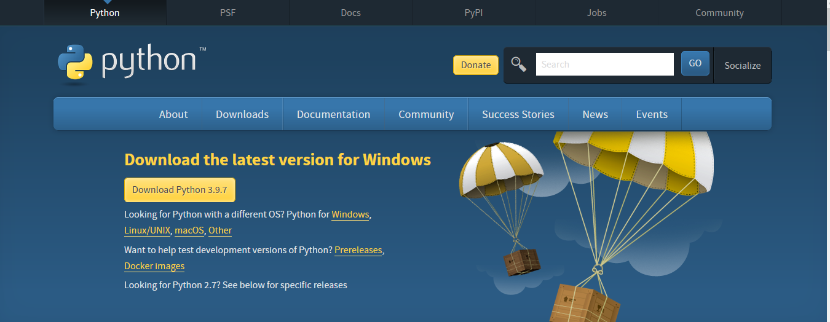Click the Donate button
This screenshot has width=830, height=322.
(476, 65)
